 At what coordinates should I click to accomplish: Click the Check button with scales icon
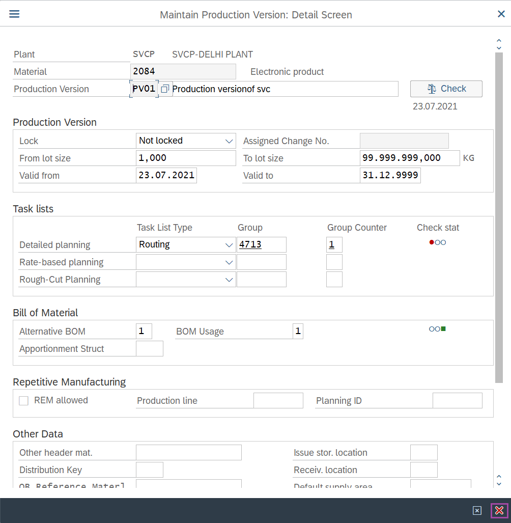(x=446, y=89)
